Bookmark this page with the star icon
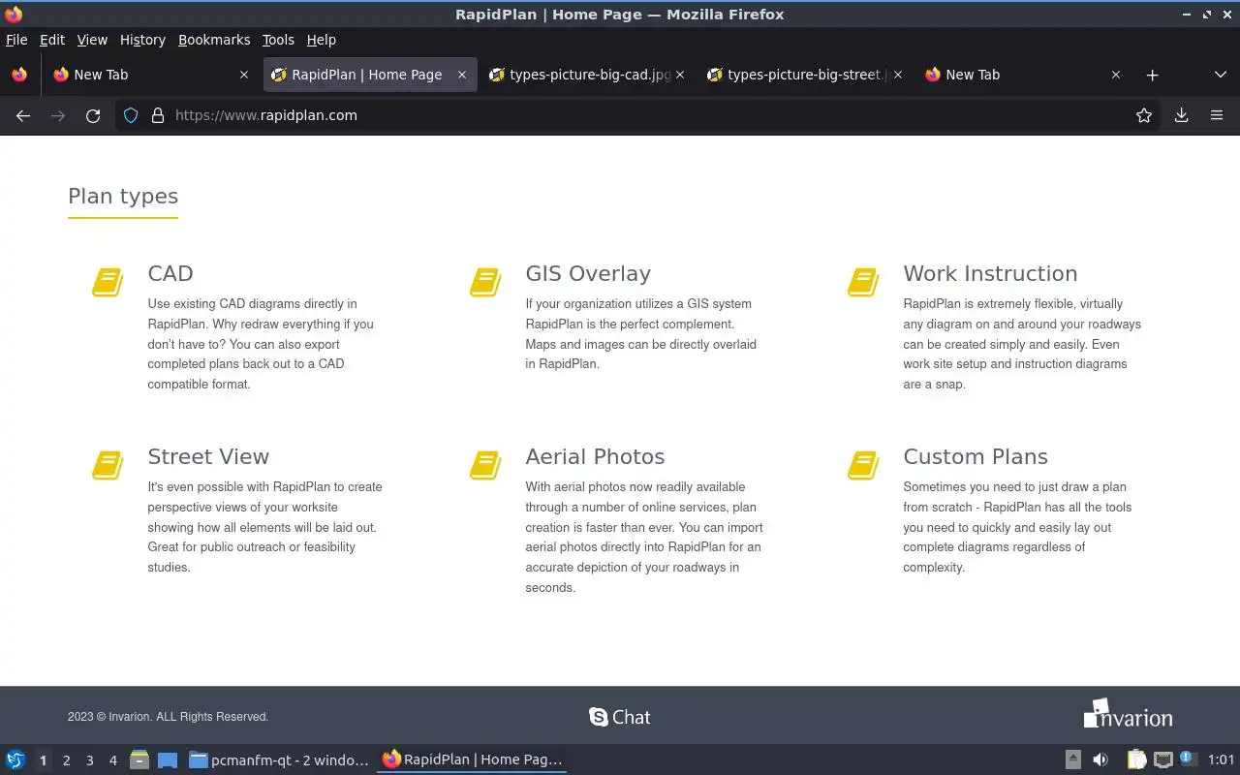This screenshot has height=775, width=1240. coord(1144,115)
